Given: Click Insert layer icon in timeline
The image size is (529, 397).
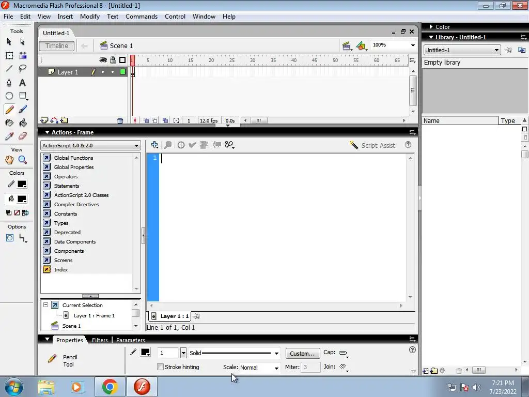Looking at the screenshot, I should [x=44, y=120].
